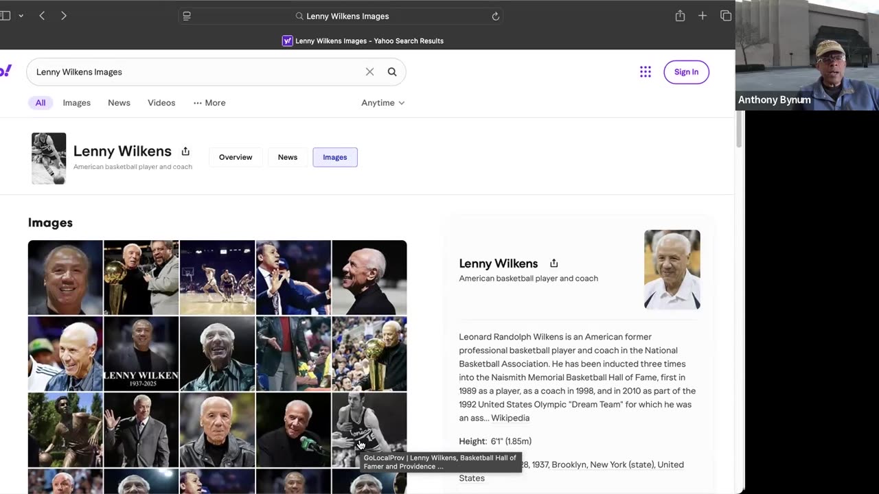879x494 pixels.
Task: Click the 'Images' section heading above grid
Action: (50, 222)
